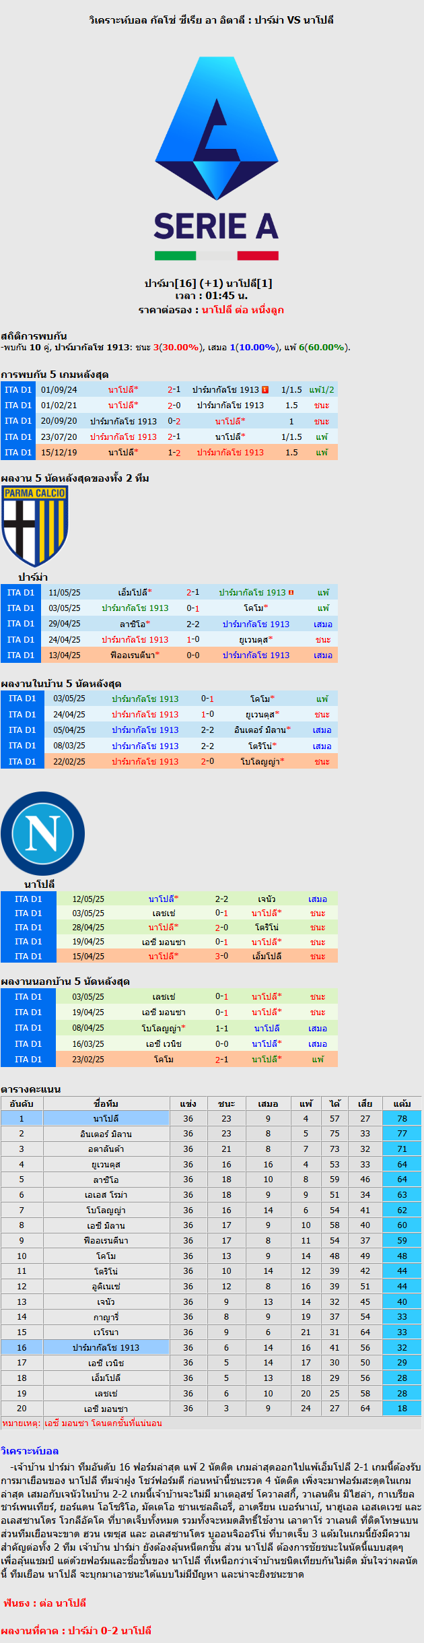The height and width of the screenshot is (1643, 424).
Task: Click heading การพบกัน 5 เกมหลังสุด
Action: pyautogui.click(x=55, y=375)
